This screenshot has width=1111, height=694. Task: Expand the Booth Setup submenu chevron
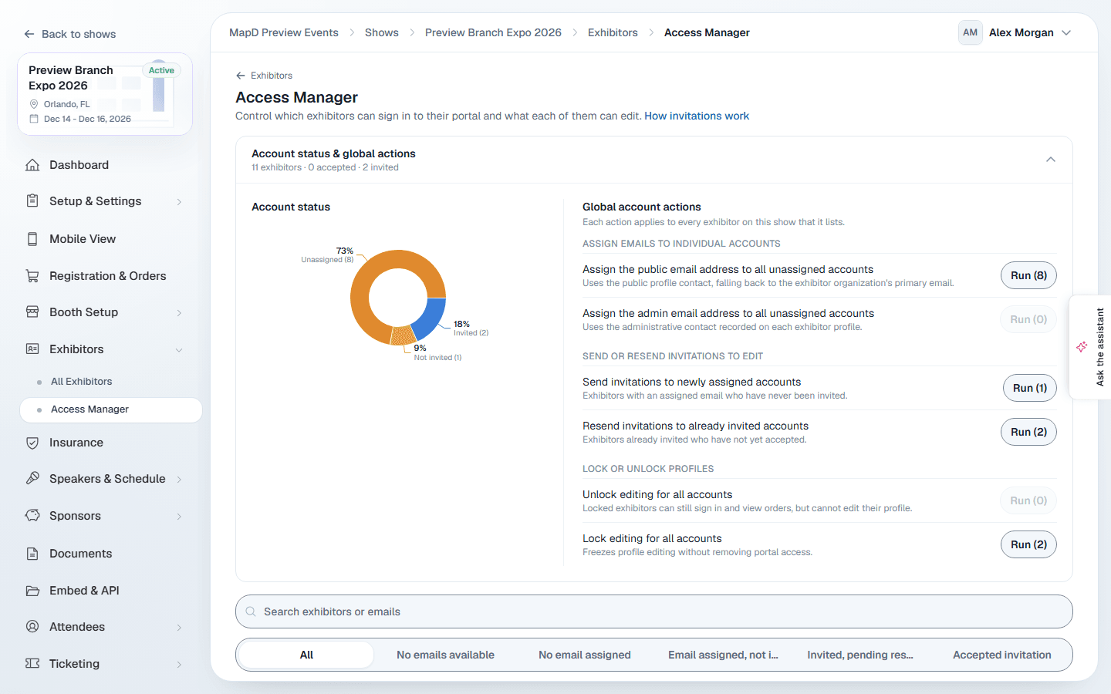(179, 313)
